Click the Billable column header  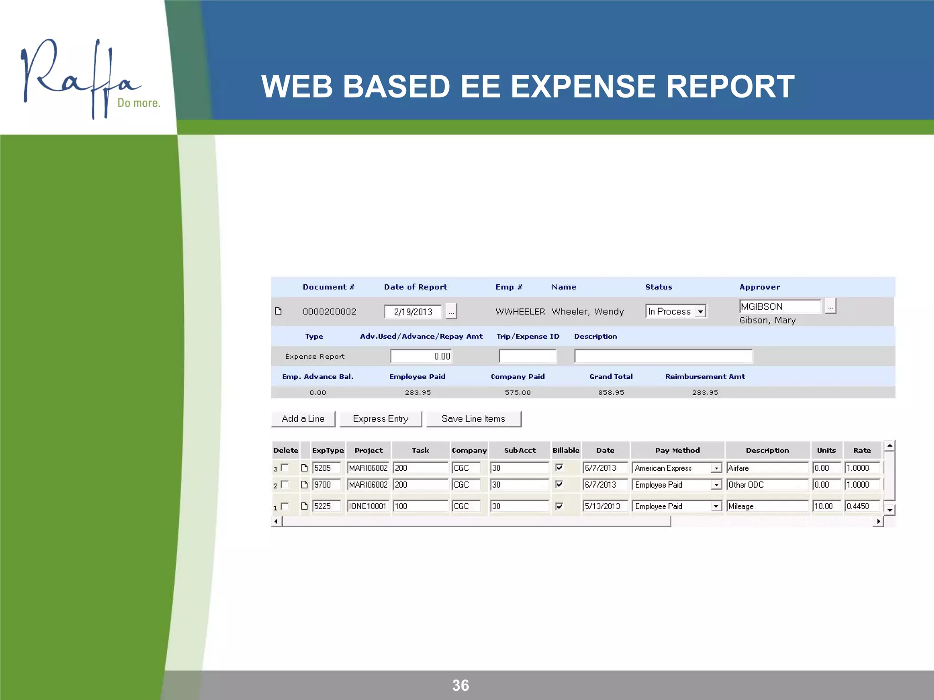(x=566, y=450)
